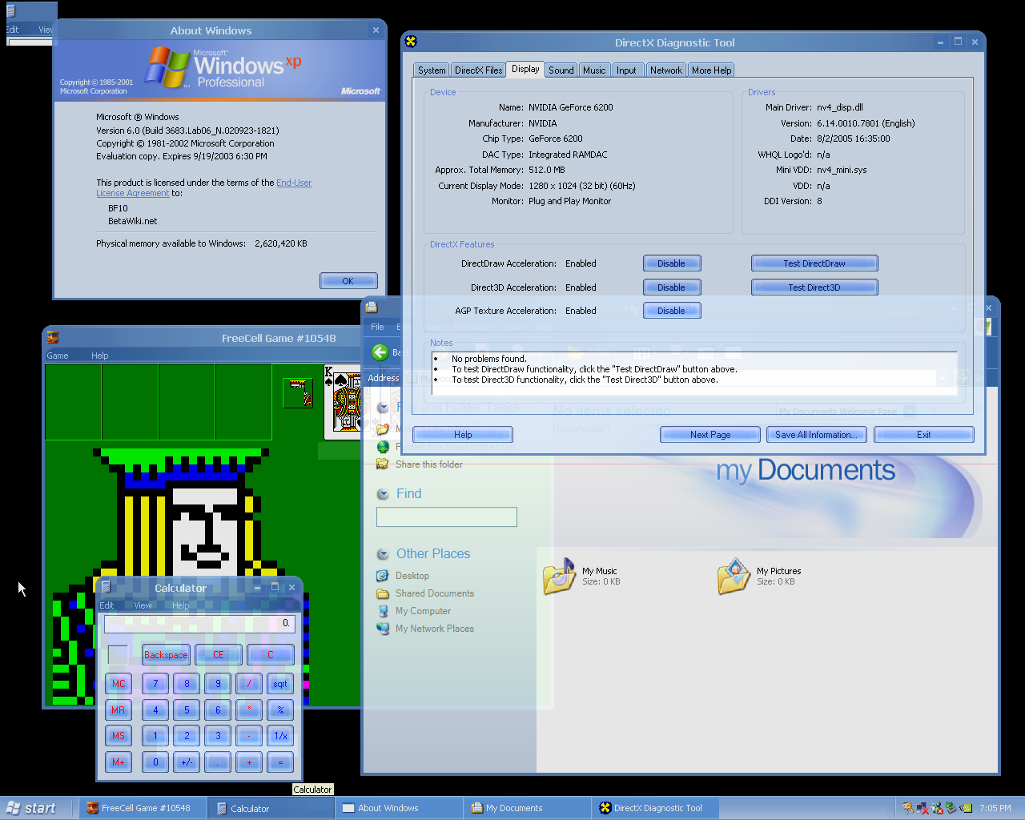Image resolution: width=1025 pixels, height=820 pixels.
Task: Open the Help menu in Calculator
Action: (181, 605)
